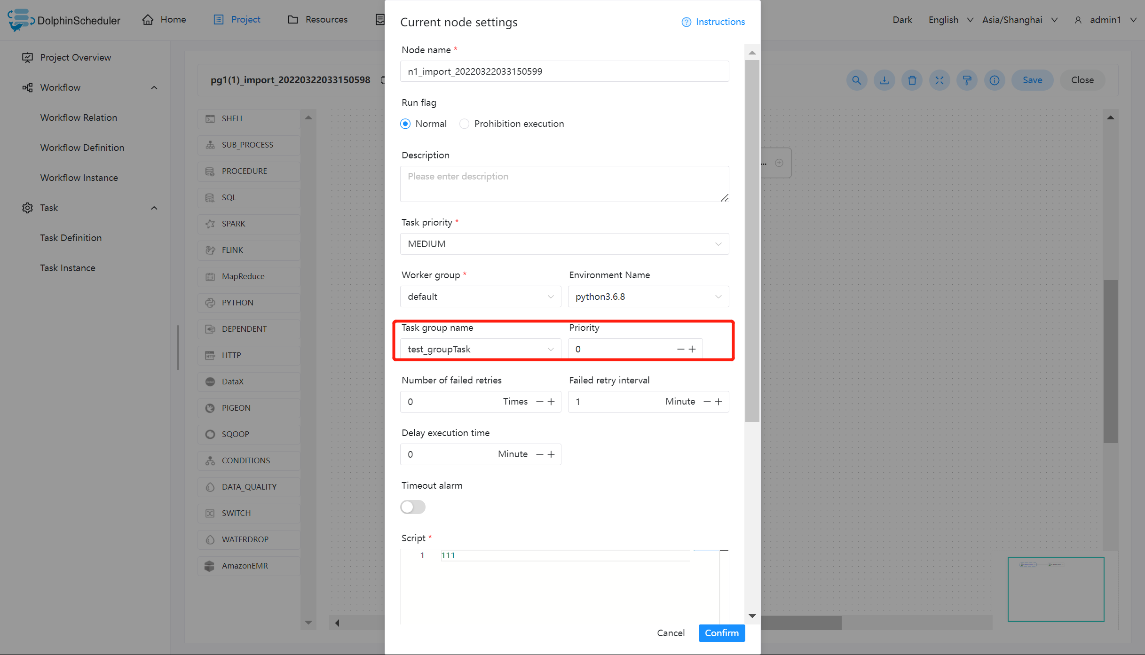The height and width of the screenshot is (655, 1145).
Task: Enable the Timeout alarm switch
Action: [413, 507]
